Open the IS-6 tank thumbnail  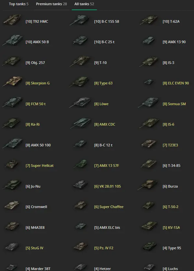point(149,123)
